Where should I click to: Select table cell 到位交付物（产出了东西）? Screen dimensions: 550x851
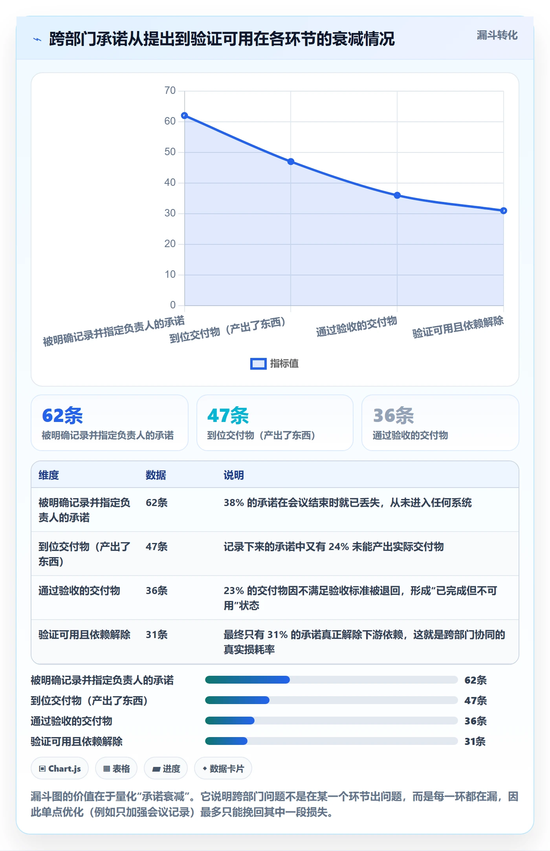(x=84, y=554)
